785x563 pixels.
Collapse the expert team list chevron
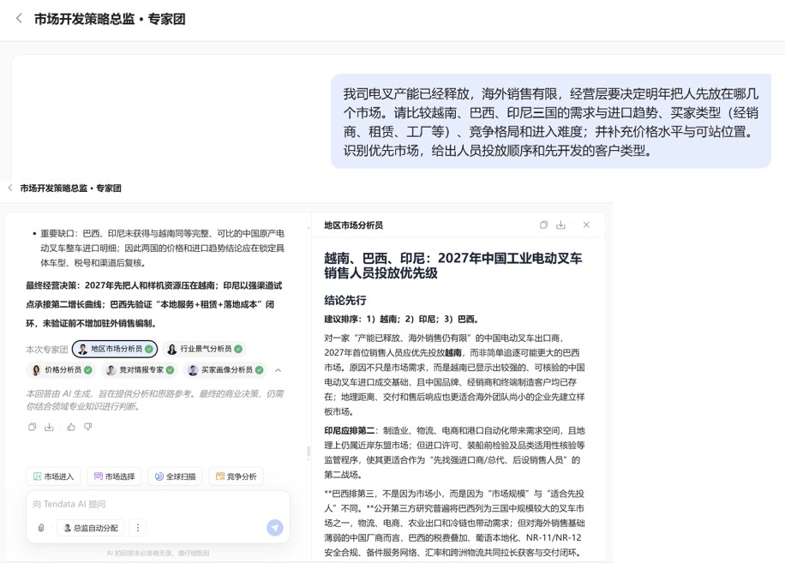click(x=279, y=370)
